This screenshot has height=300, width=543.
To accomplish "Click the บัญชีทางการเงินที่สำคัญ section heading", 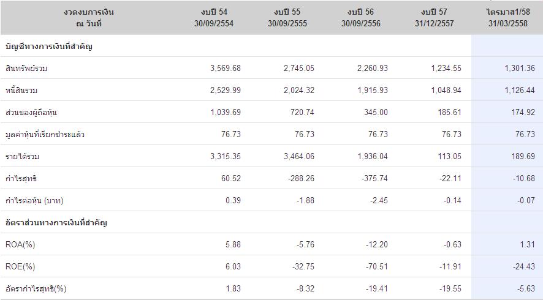I will pos(48,47).
